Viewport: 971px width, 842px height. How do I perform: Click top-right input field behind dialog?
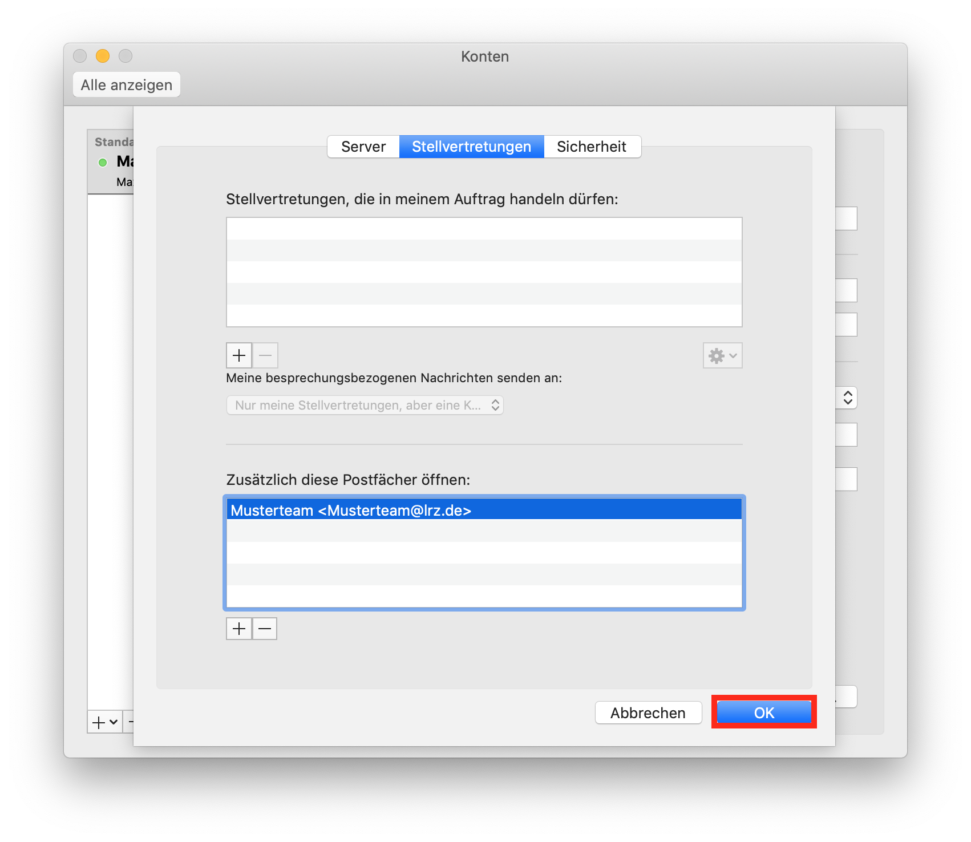(x=847, y=218)
